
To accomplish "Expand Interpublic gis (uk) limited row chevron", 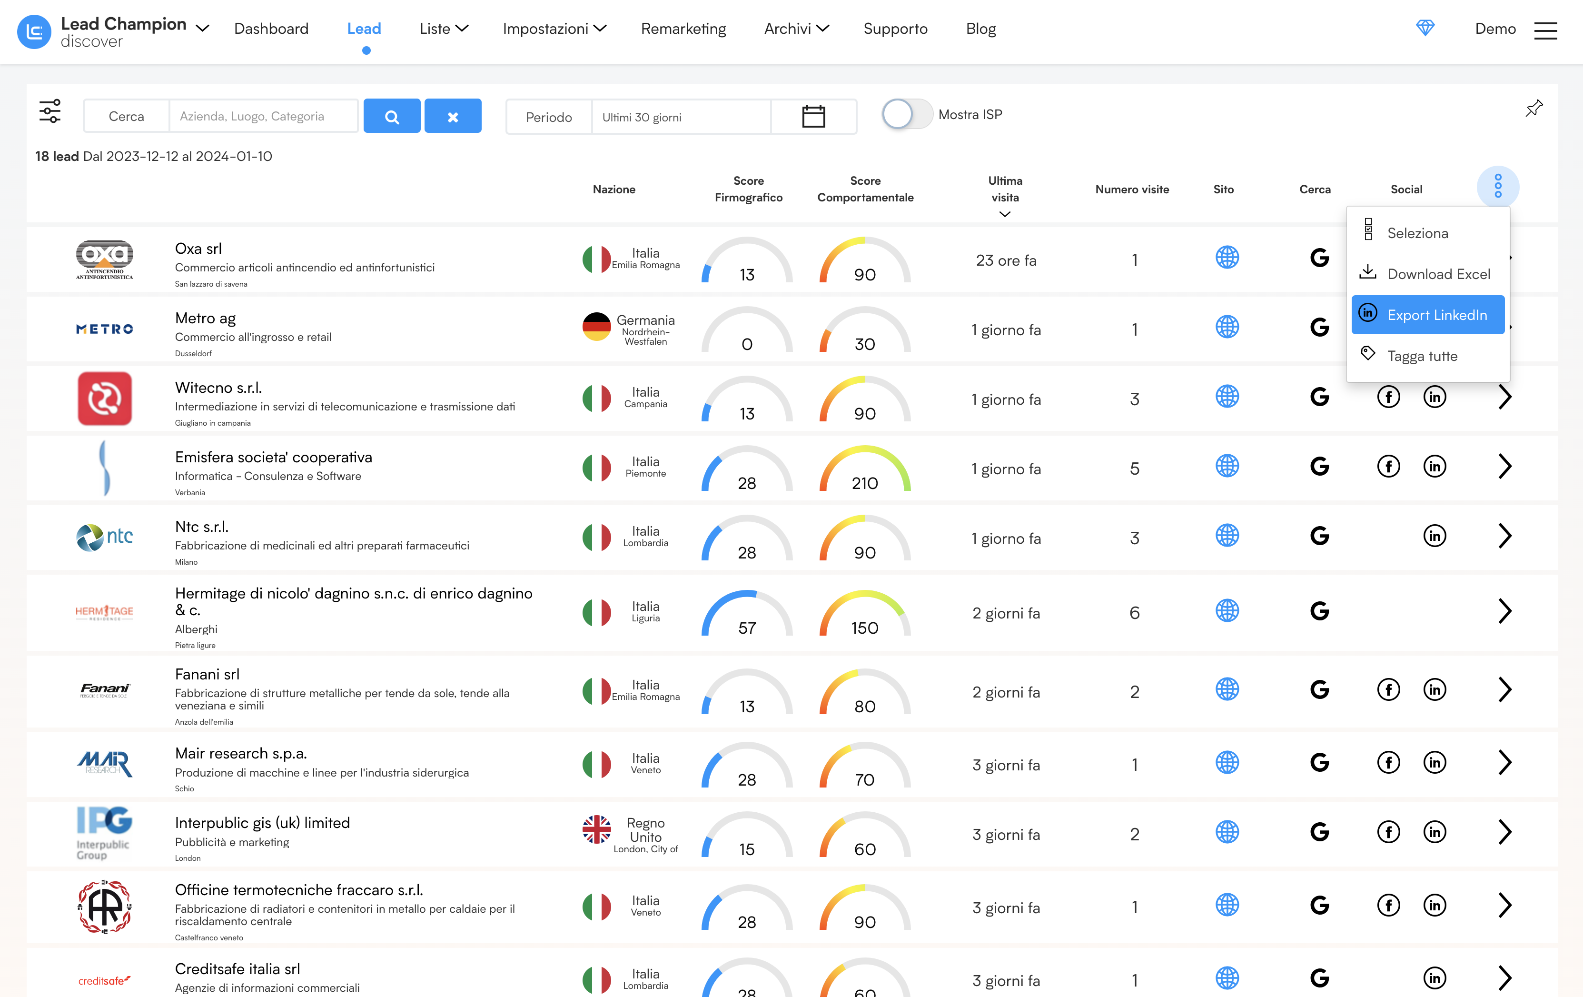I will pyautogui.click(x=1505, y=832).
